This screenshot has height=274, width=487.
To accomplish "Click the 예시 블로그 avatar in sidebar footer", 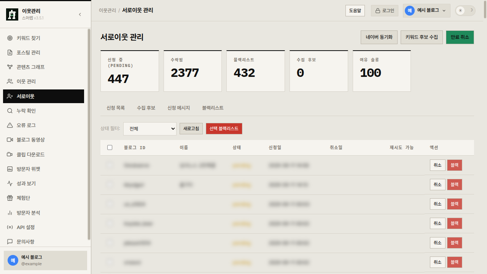I will [13, 260].
